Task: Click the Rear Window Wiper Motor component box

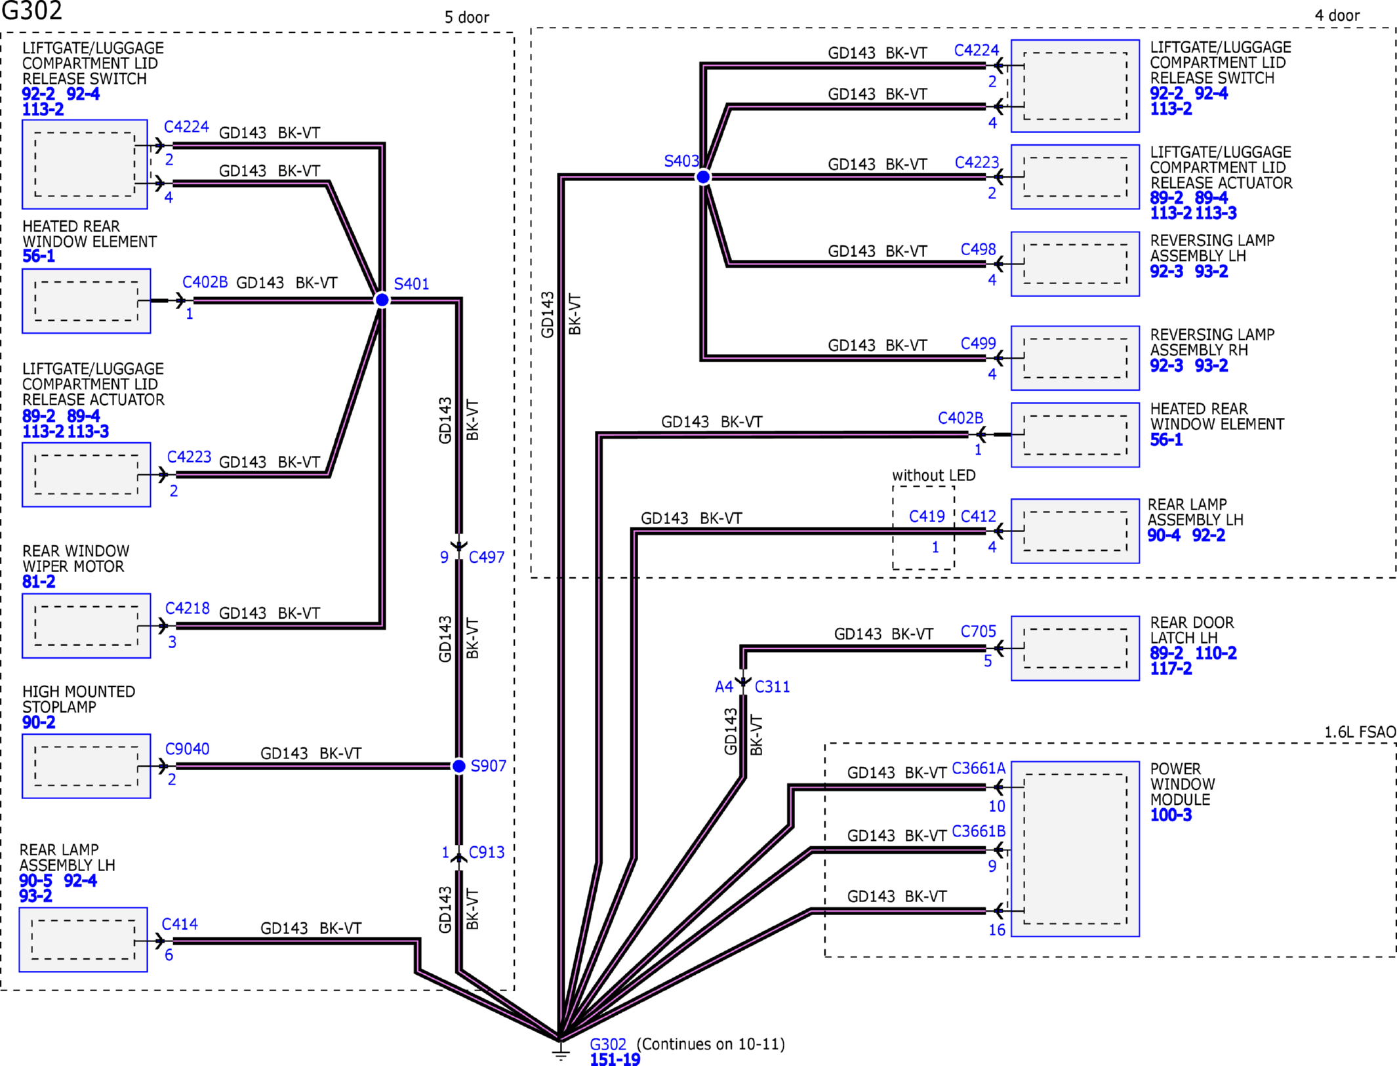Action: click(x=86, y=626)
